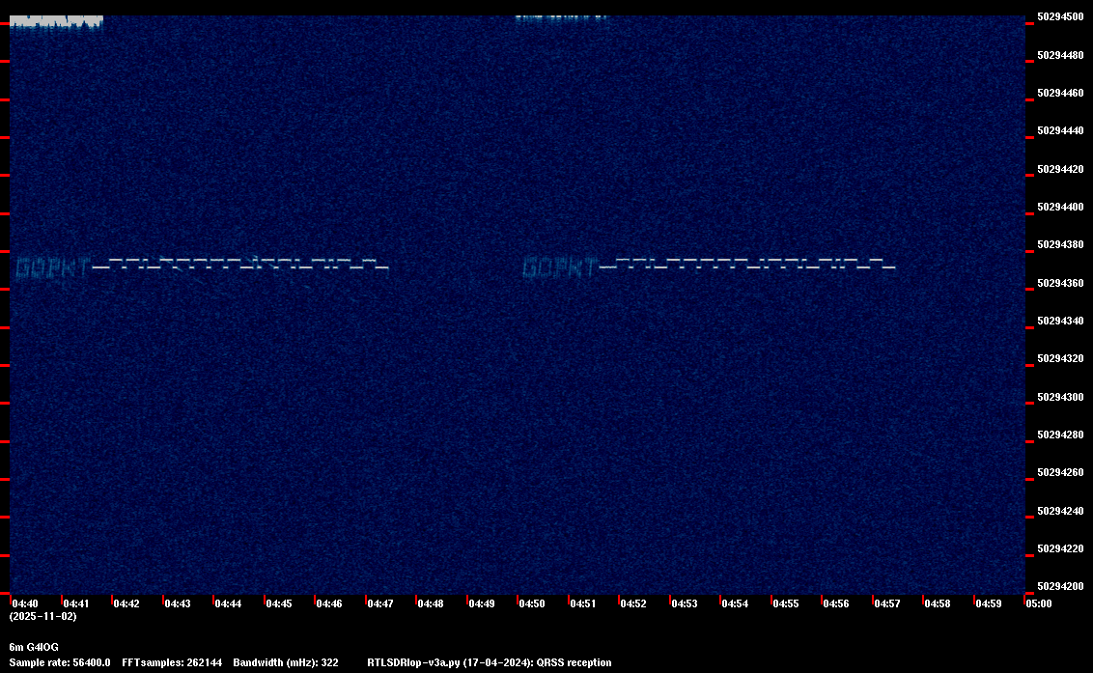Click the 50294280 frequency label
Image resolution: width=1093 pixels, height=673 pixels.
(x=1060, y=435)
